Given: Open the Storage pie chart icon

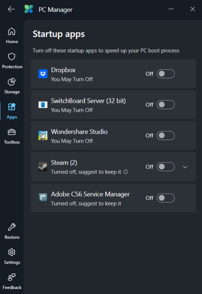Looking at the screenshot, I should point(12,82).
